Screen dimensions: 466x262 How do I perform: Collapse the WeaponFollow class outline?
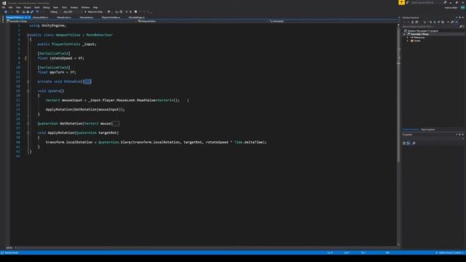click(28, 35)
